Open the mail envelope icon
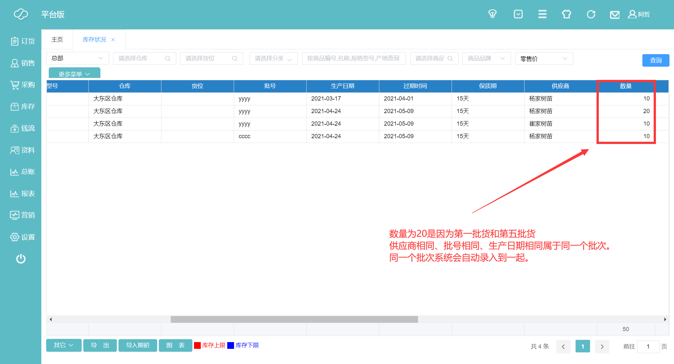Screen dimensions: 674x364 (x=614, y=14)
